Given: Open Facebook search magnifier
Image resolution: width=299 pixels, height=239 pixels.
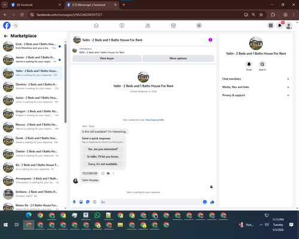Looking at the screenshot, I should coord(16,26).
